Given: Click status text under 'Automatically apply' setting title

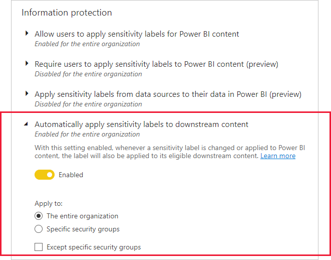Looking at the screenshot, I should click(x=87, y=135).
